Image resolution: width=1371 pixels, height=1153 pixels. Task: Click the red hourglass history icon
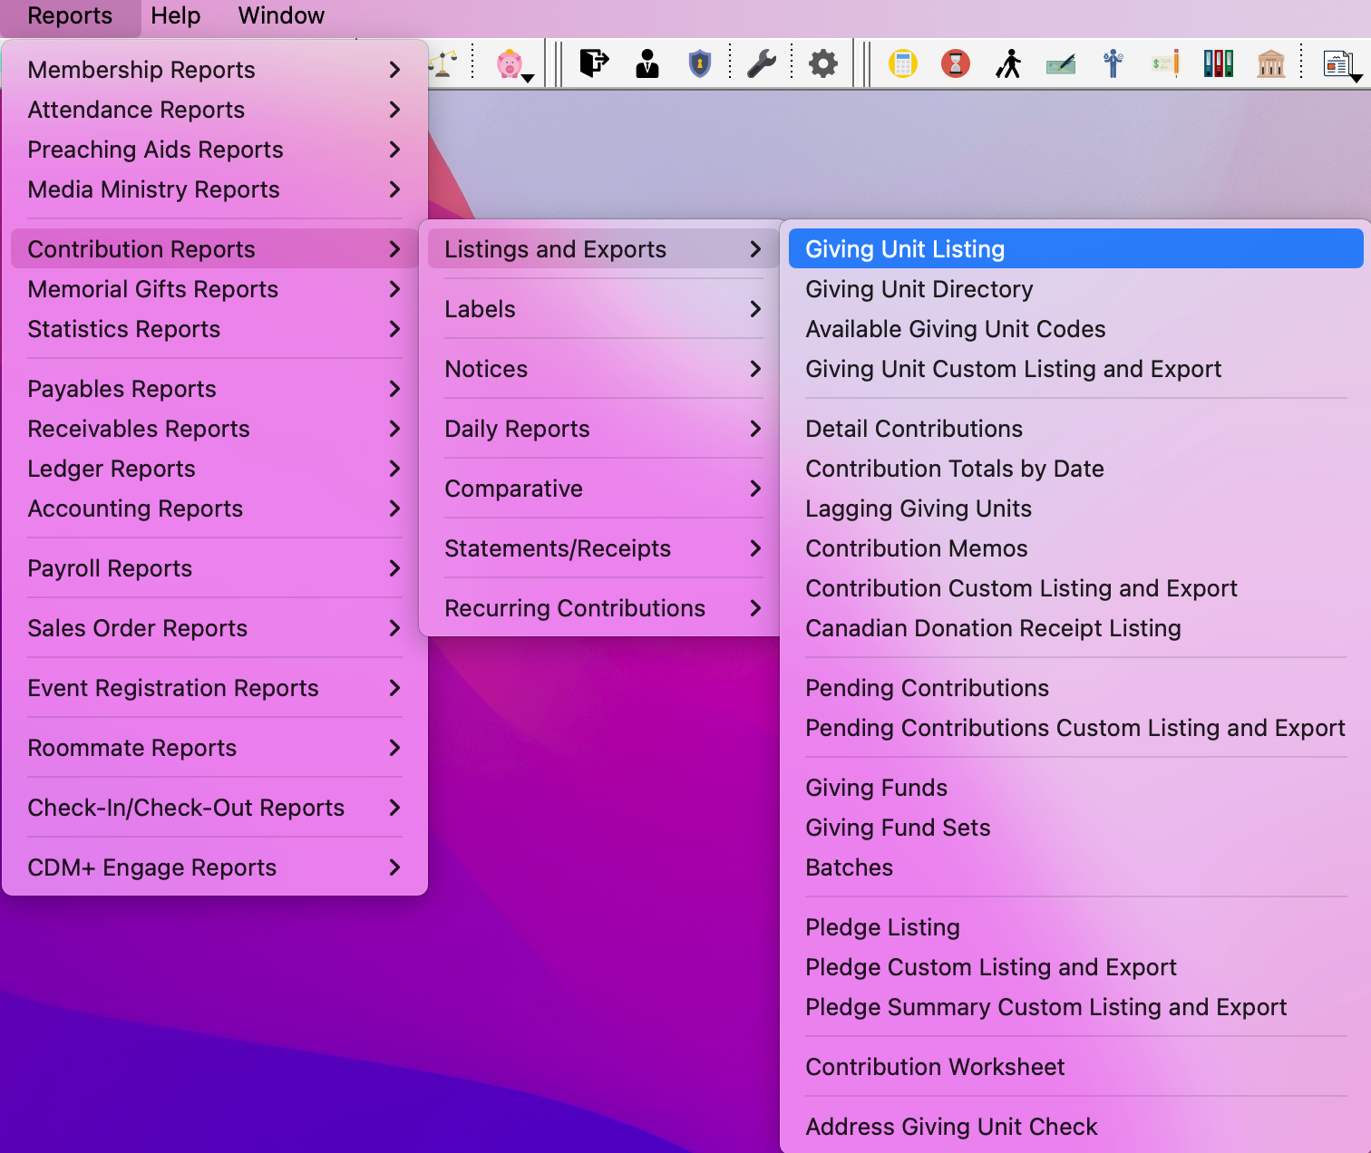coord(955,63)
